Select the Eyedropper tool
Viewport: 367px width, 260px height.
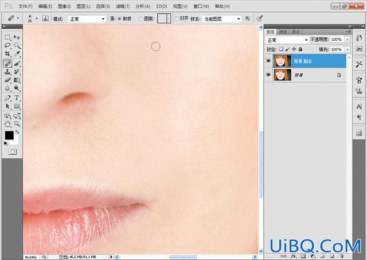click(x=17, y=54)
